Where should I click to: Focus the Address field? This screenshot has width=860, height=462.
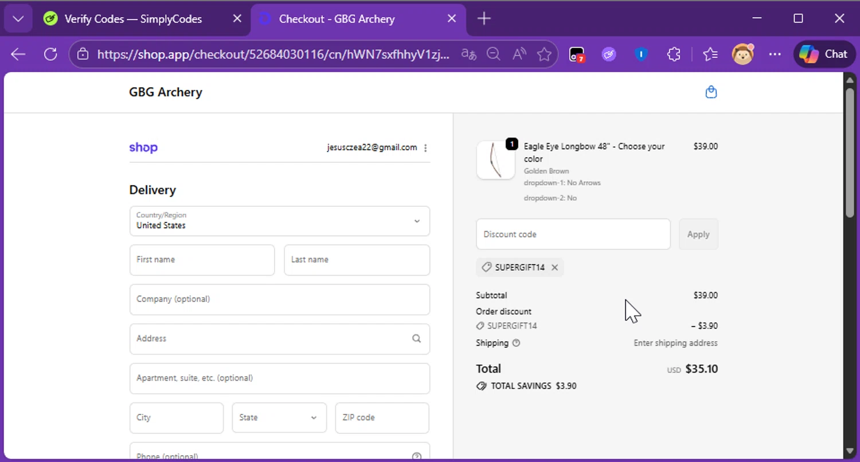[280, 339]
